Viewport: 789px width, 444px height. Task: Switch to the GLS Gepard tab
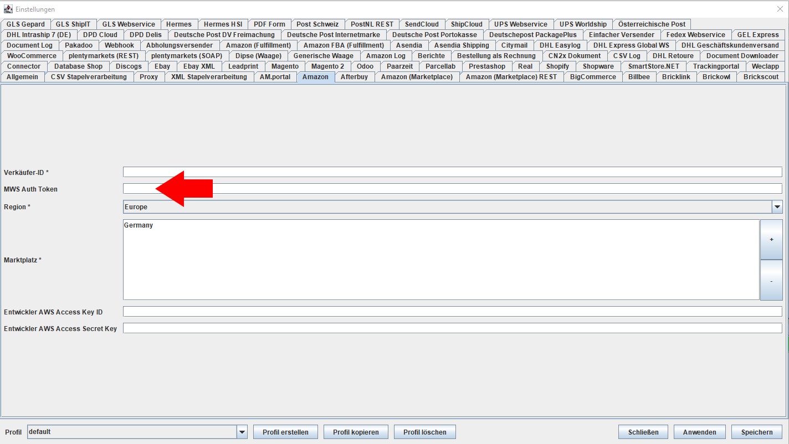[x=25, y=24]
